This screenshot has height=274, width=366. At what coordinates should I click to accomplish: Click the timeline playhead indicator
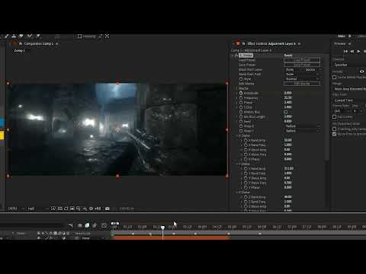click(163, 228)
